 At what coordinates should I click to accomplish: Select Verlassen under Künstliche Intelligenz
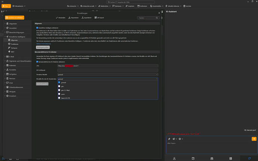click(14, 48)
